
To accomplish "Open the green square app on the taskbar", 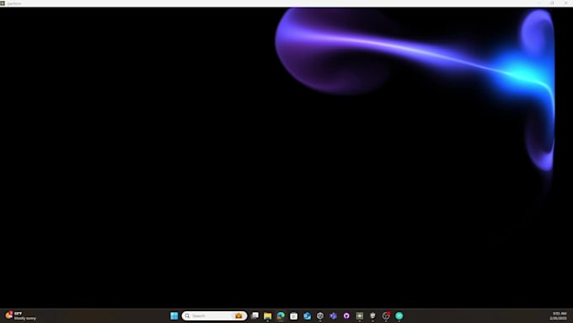I will pos(360,315).
